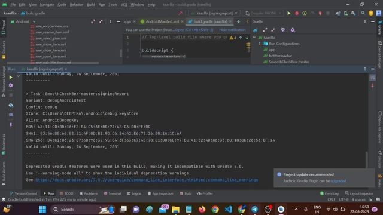Collapse all nodes in Gradle panel
This screenshot has width=383, height=215.
[x=273, y=30]
